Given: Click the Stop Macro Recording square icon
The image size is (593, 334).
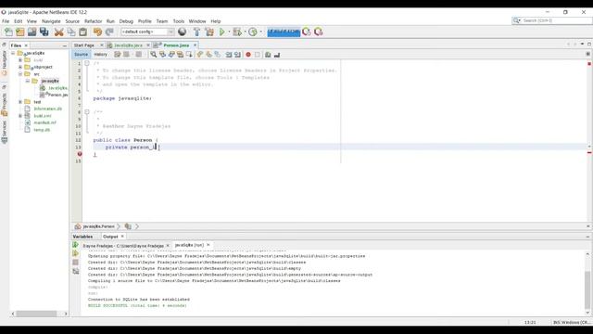Looking at the screenshot, I should tap(258, 55).
